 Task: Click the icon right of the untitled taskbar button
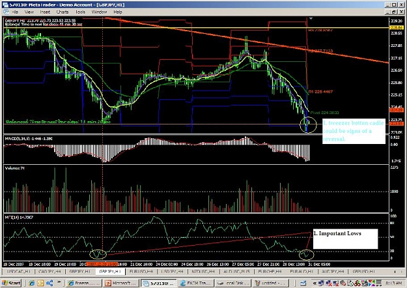pos(303,283)
